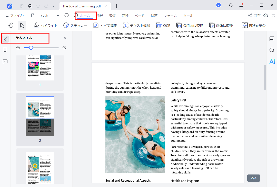Click the Officeに変換 button

click(x=190, y=25)
